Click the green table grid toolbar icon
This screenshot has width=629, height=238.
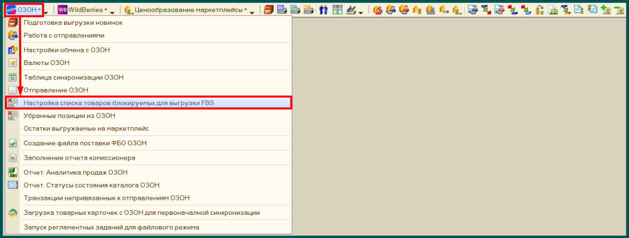pos(338,10)
